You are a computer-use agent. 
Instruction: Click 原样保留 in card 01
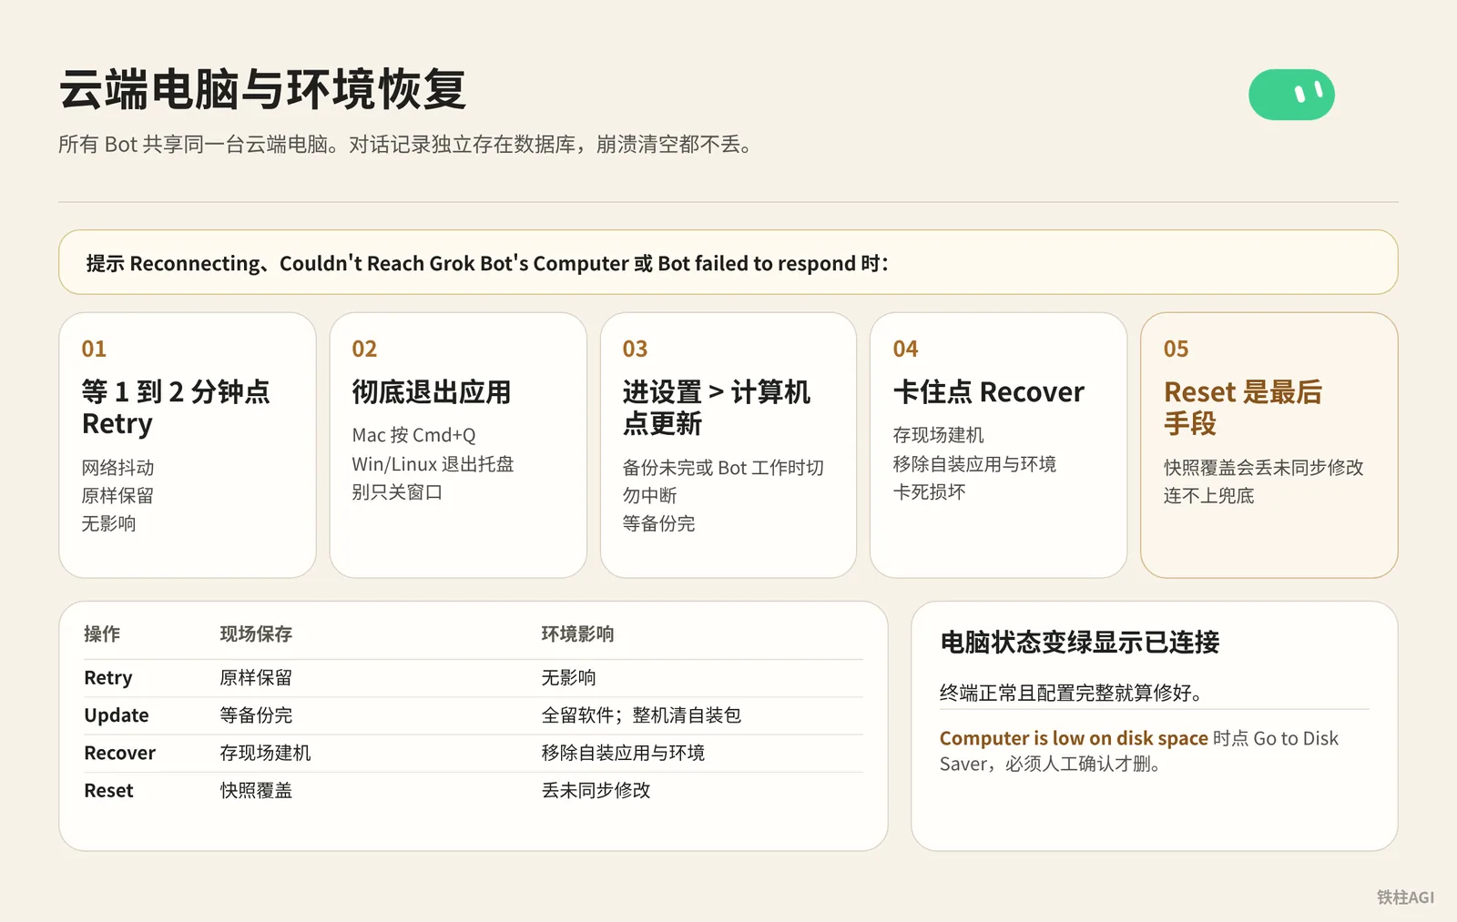pyautogui.click(x=118, y=496)
